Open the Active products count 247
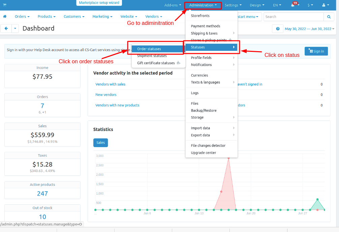The height and width of the screenshot is (232, 339). click(42, 194)
